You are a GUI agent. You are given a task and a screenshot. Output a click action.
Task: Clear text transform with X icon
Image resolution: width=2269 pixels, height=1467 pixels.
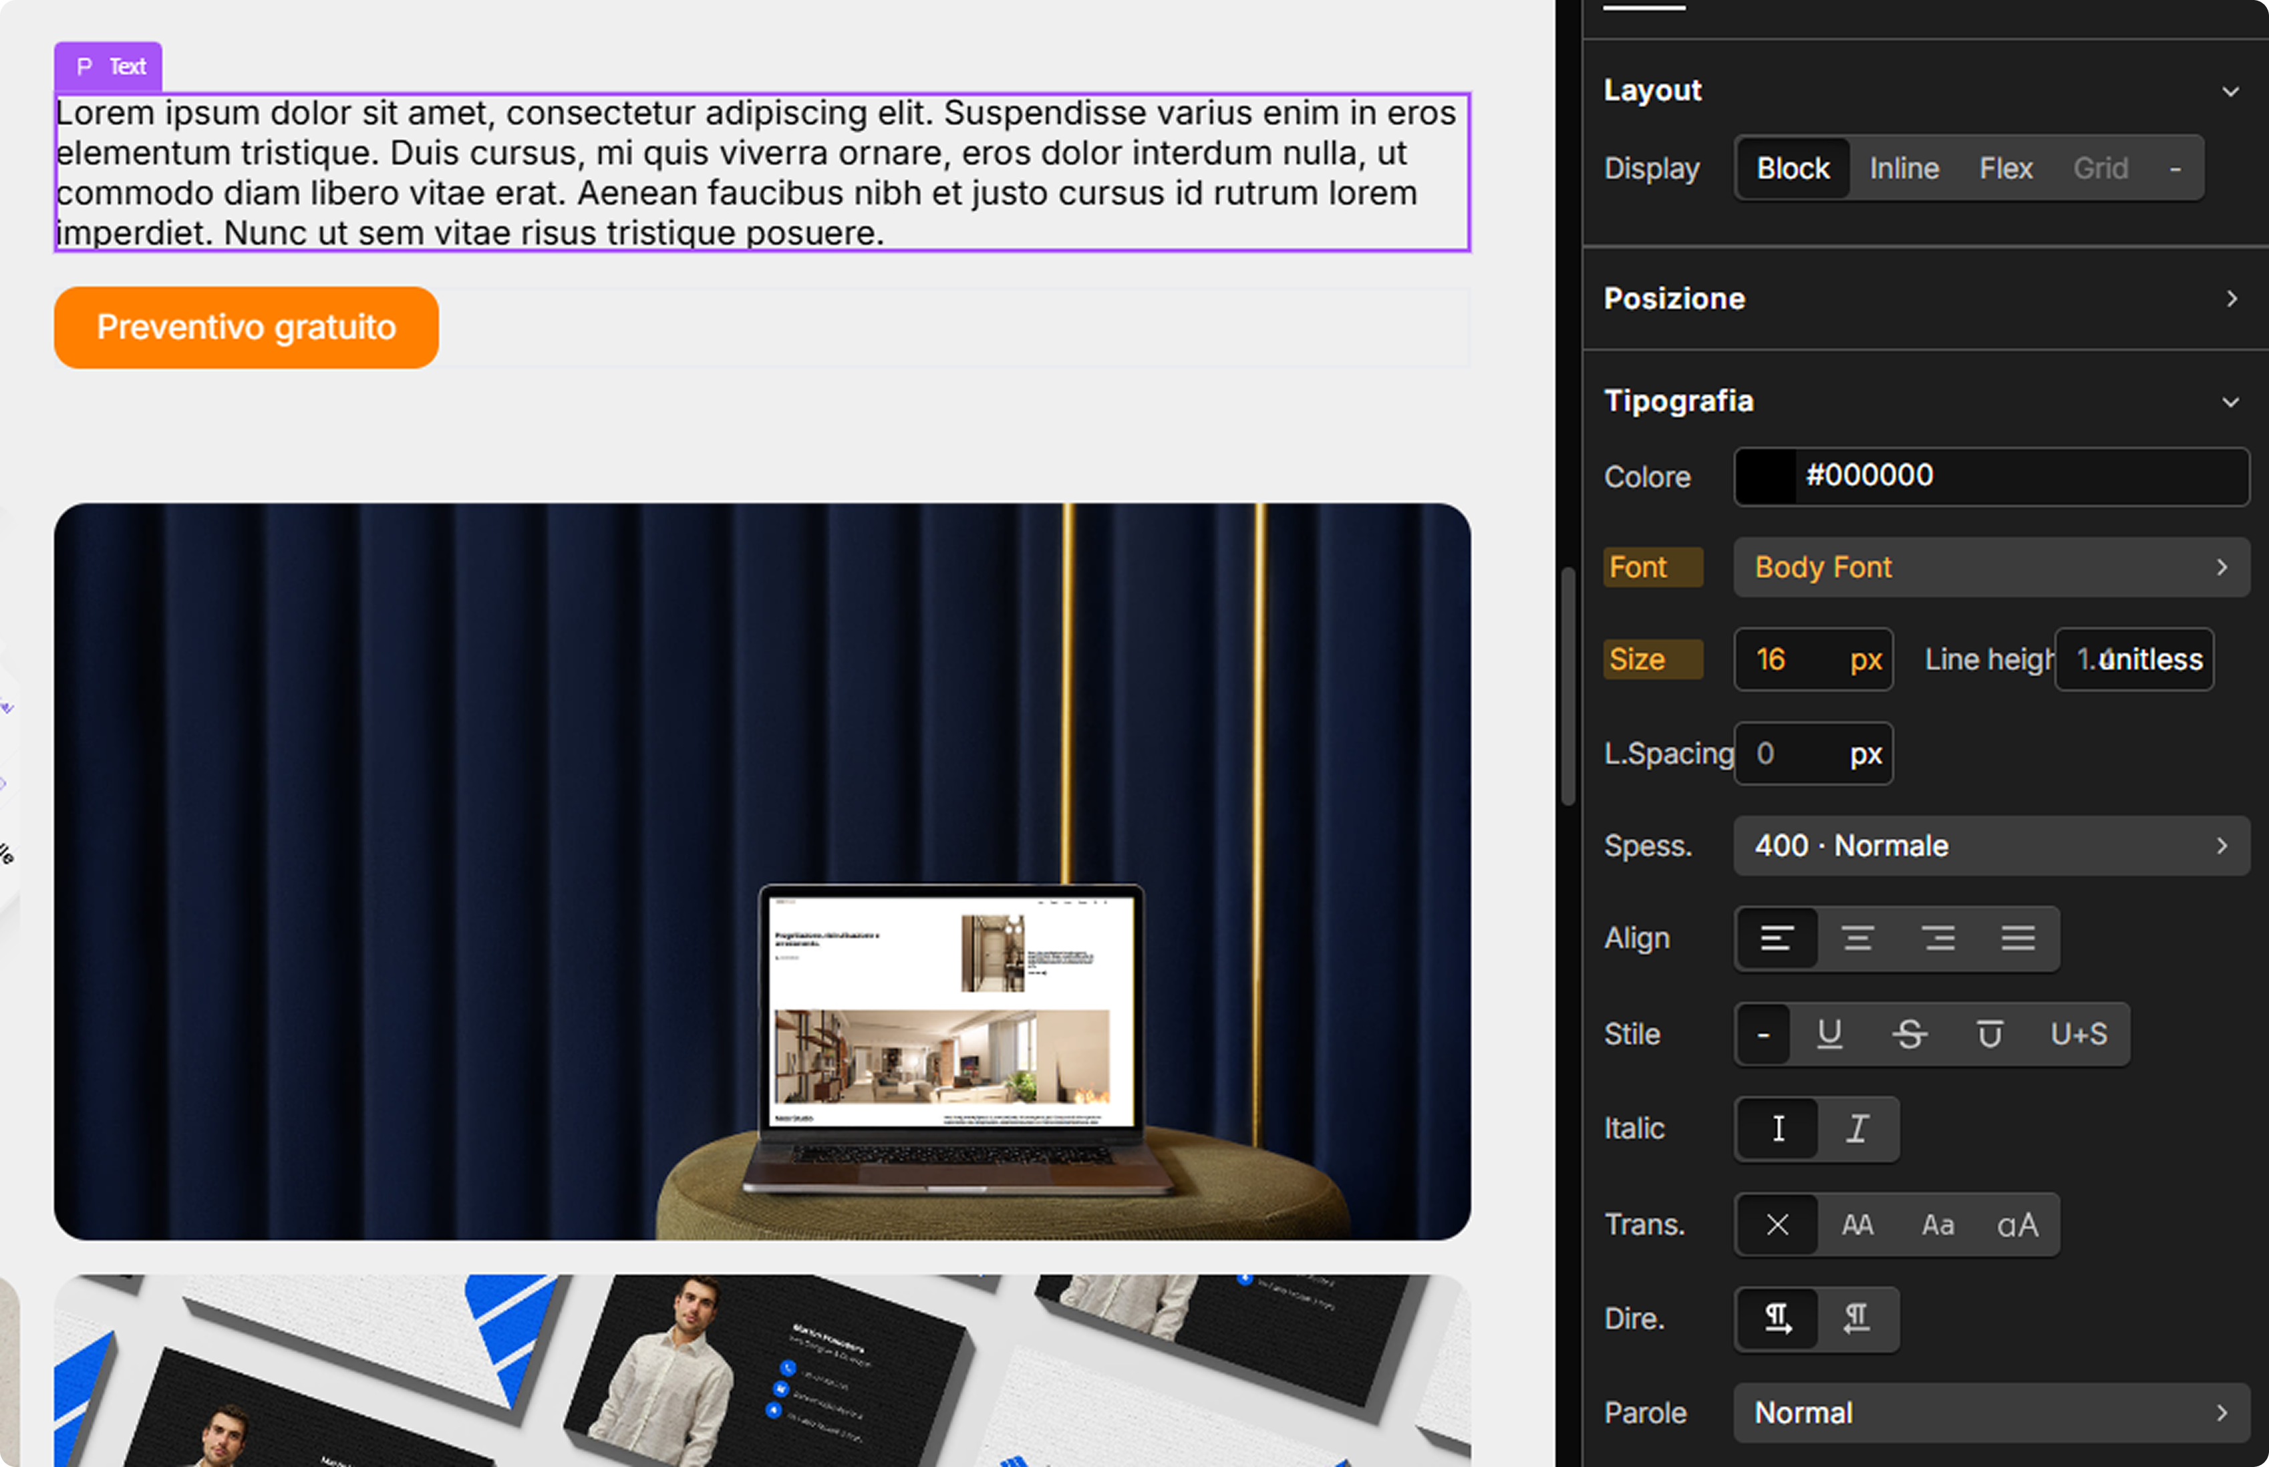tap(1777, 1225)
